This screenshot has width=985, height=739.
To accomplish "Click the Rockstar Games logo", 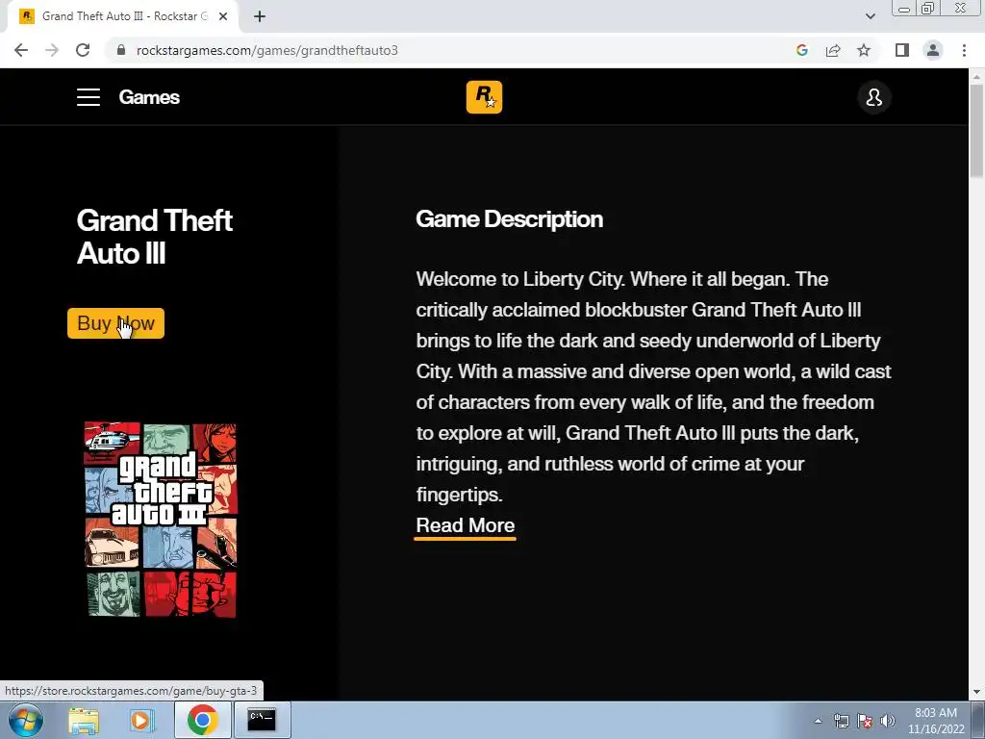I will point(484,97).
